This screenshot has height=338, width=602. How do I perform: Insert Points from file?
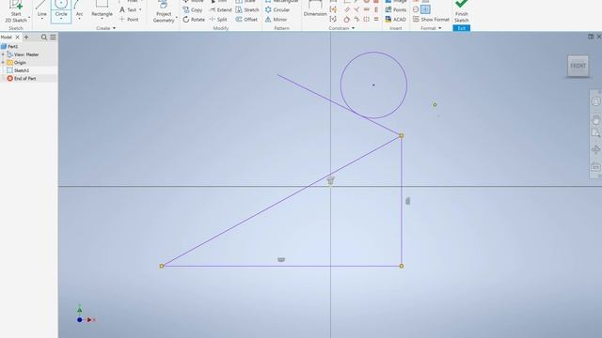coord(395,9)
